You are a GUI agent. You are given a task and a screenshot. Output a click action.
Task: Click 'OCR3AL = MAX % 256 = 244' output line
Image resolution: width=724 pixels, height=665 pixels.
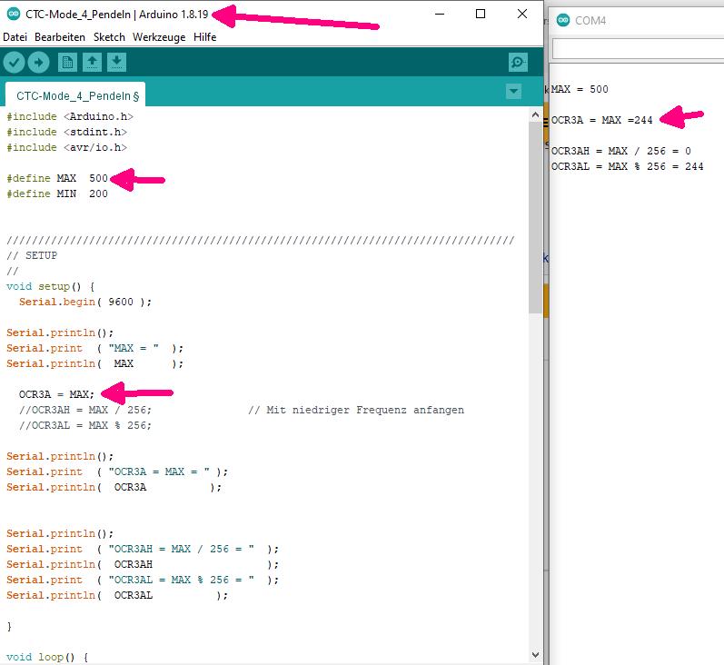pyautogui.click(x=627, y=166)
